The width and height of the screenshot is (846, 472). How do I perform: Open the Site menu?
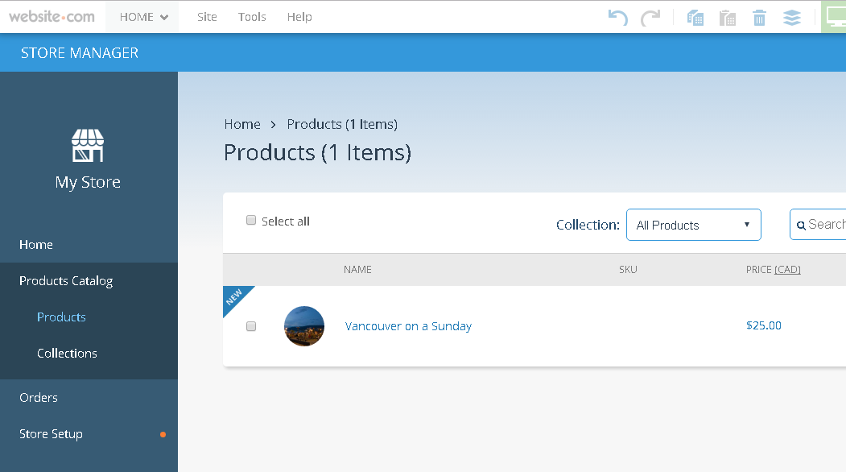coord(207,17)
